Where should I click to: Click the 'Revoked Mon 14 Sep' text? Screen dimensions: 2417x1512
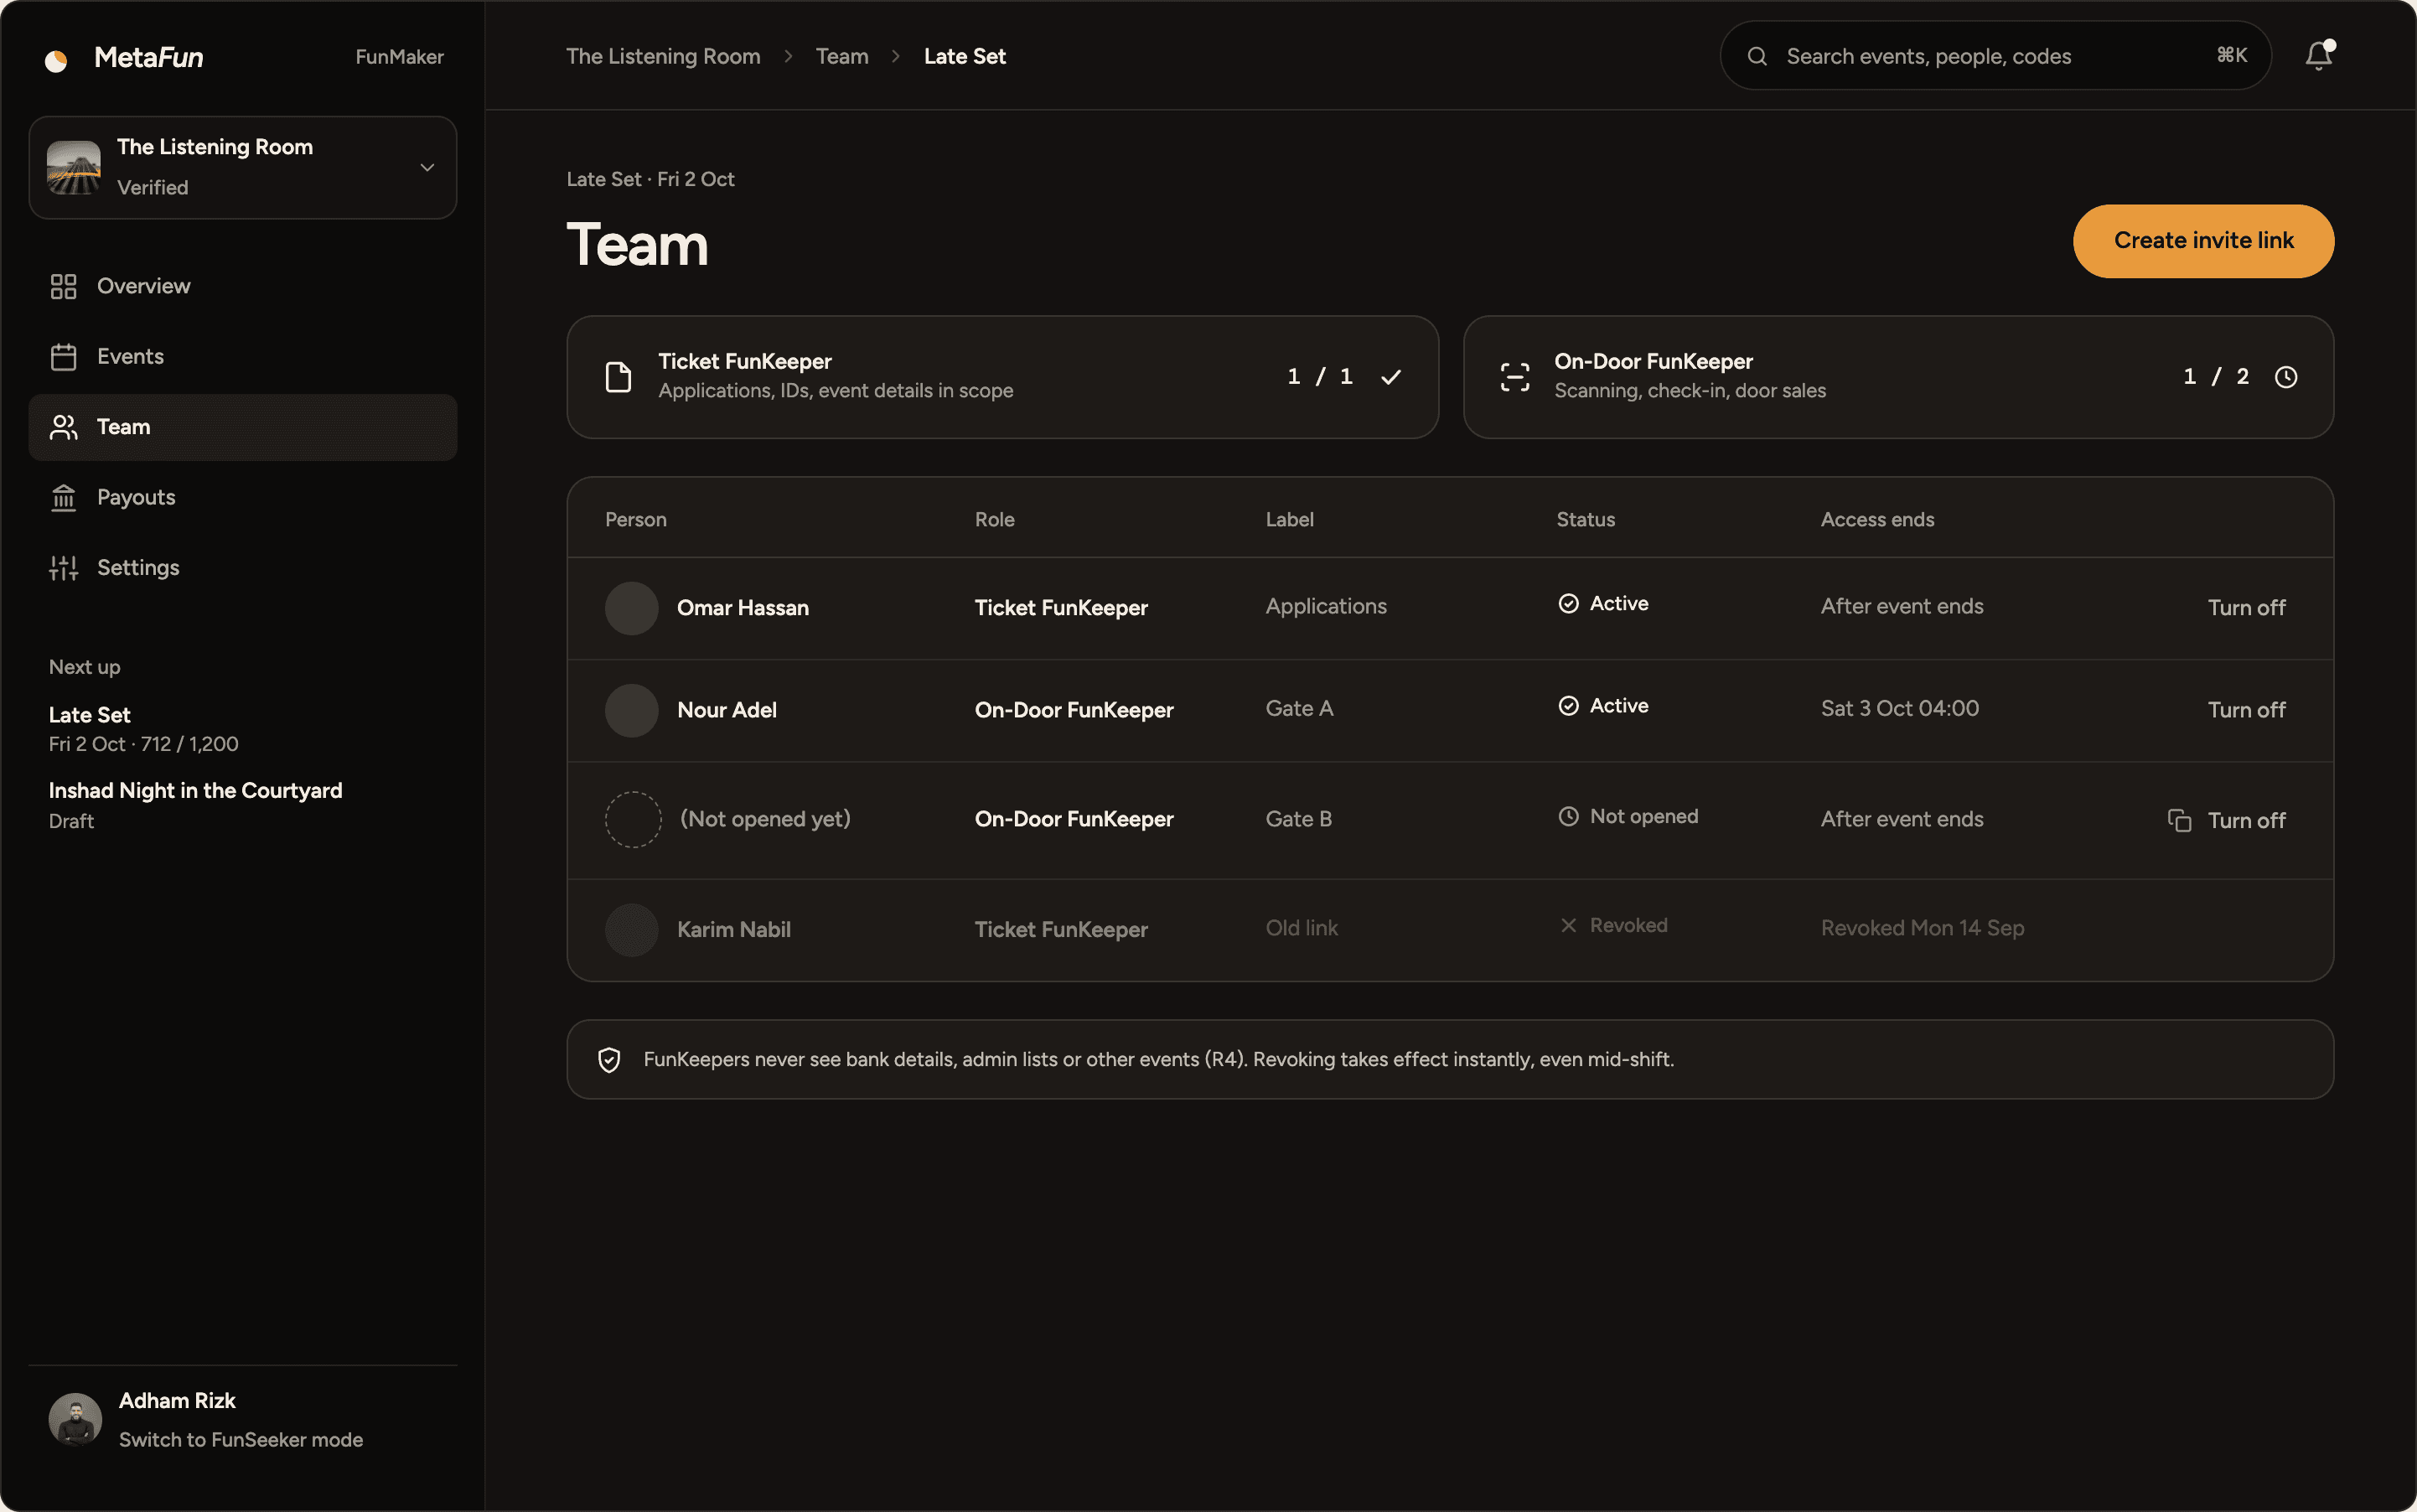coord(1922,928)
